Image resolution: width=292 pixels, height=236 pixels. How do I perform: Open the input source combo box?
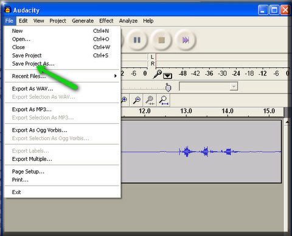208,87
